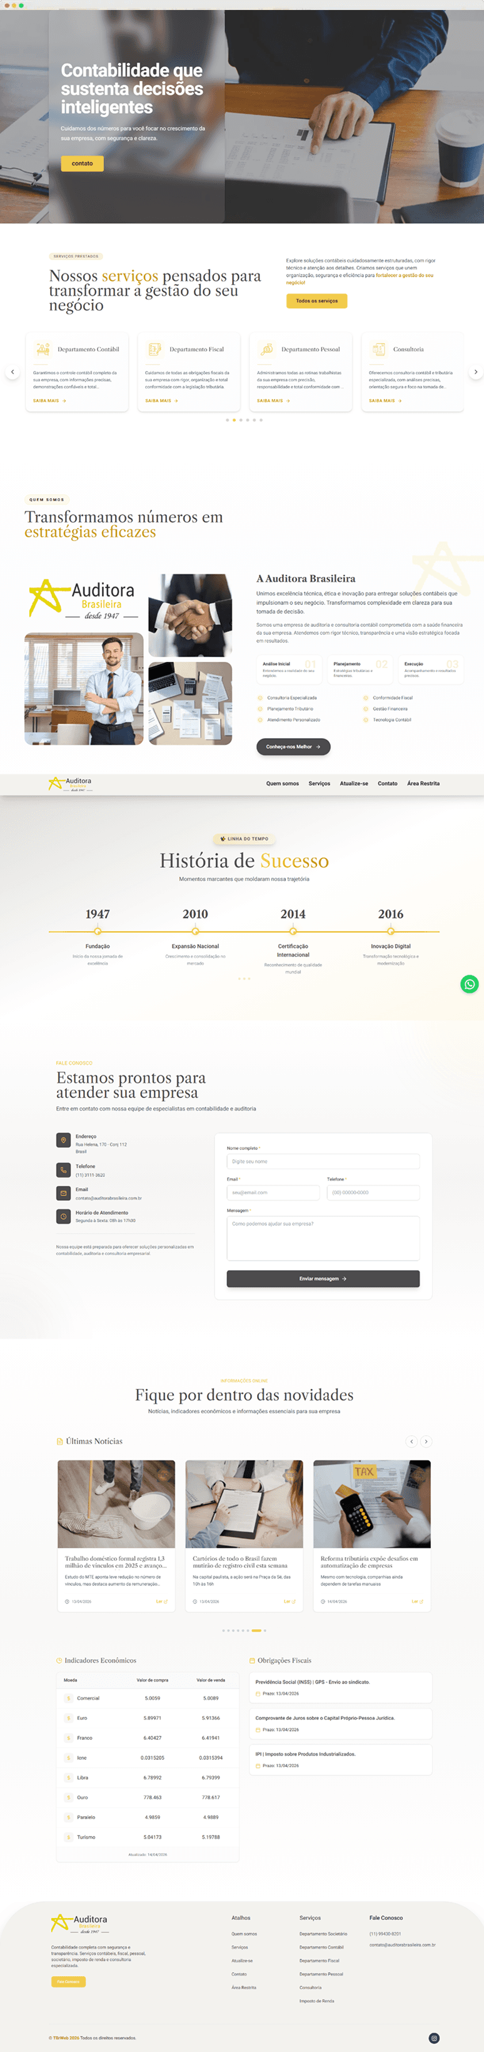Viewport: 484px width, 2052px height.
Task: Click the Nome completo input field
Action: point(323,1161)
